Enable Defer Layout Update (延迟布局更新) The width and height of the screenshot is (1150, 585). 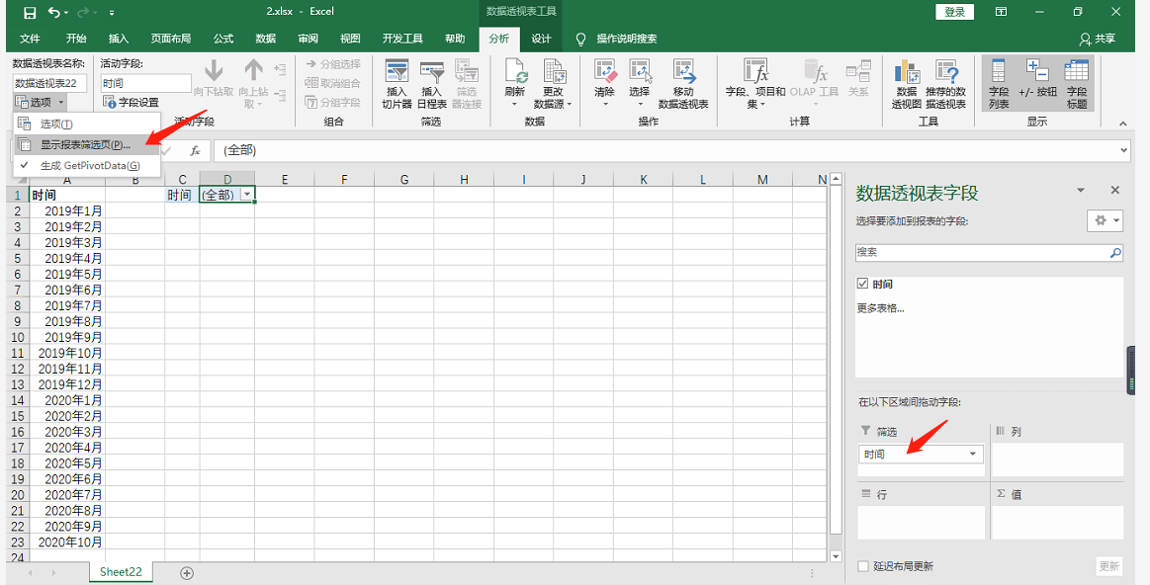863,566
